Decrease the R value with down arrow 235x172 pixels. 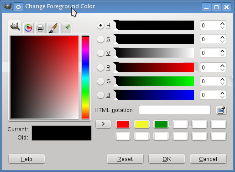pos(222,70)
